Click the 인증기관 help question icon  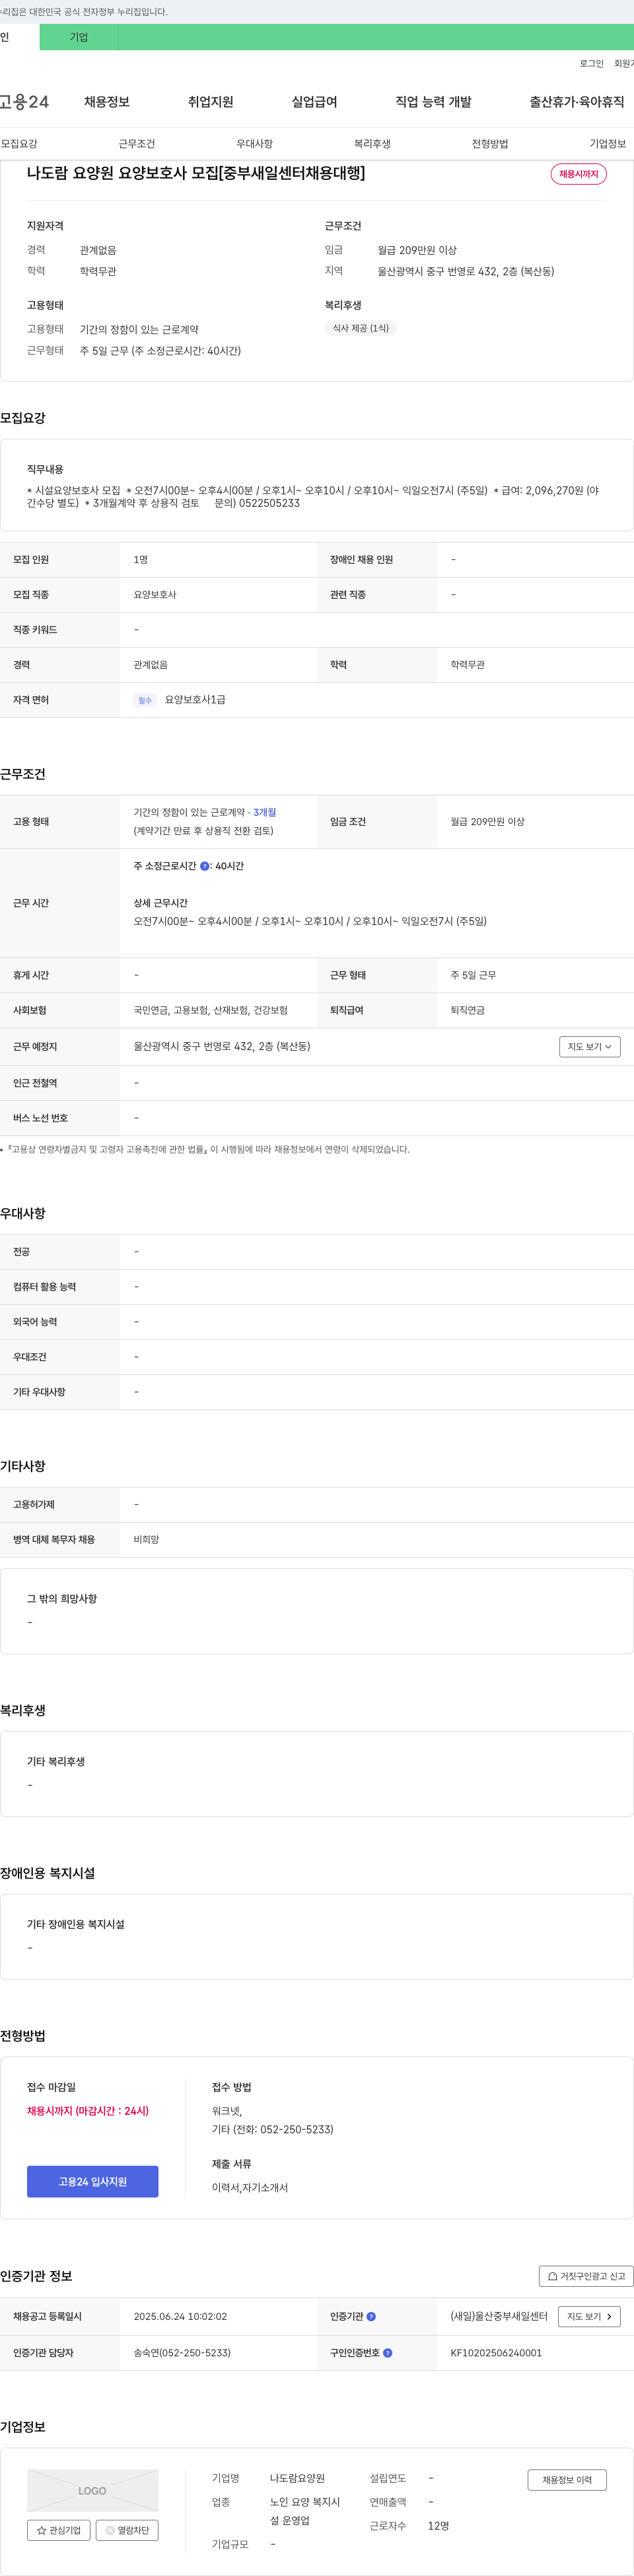371,2316
